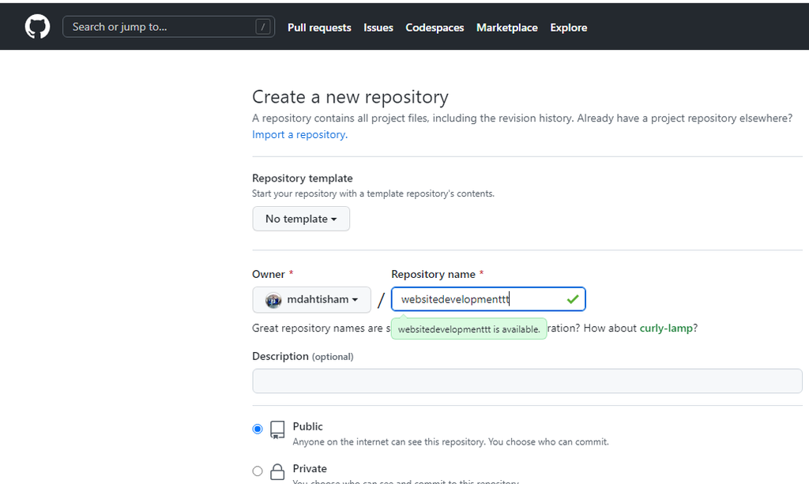
Task: Select the Public radio button
Action: 258,429
